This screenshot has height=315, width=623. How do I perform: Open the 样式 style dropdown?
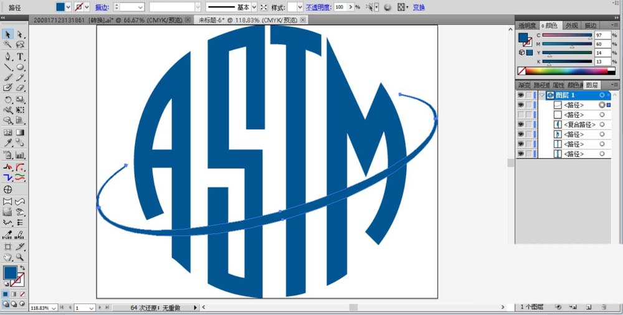(x=300, y=7)
